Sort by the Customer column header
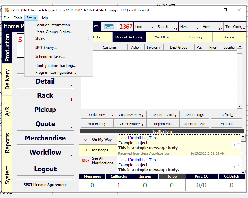The image size is (248, 198). click(x=110, y=47)
